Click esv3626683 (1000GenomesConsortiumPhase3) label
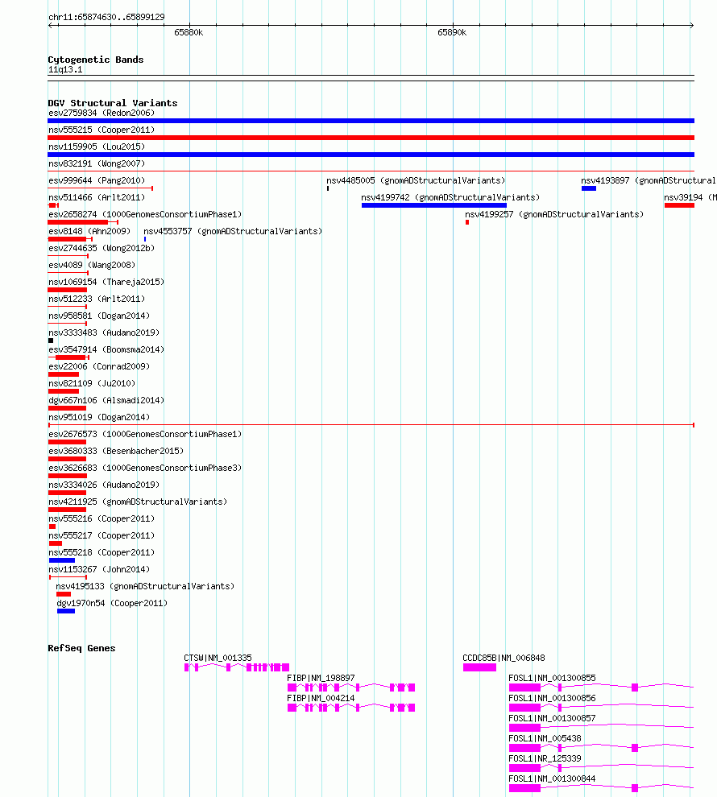Screen dimensions: 717x797 (x=145, y=468)
